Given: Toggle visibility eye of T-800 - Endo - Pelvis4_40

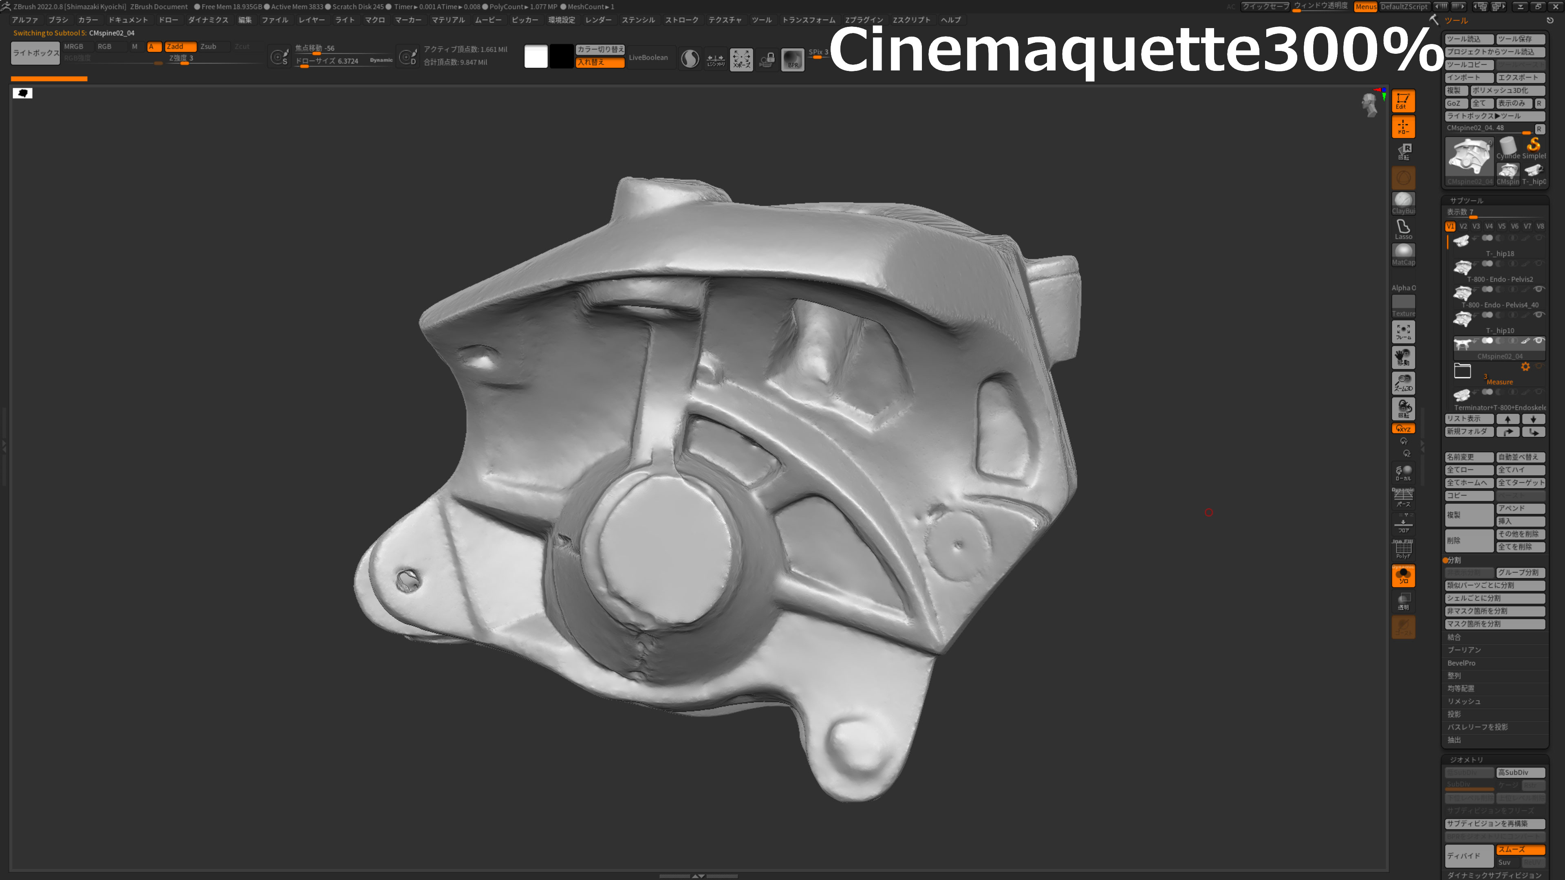Looking at the screenshot, I should click(1538, 289).
